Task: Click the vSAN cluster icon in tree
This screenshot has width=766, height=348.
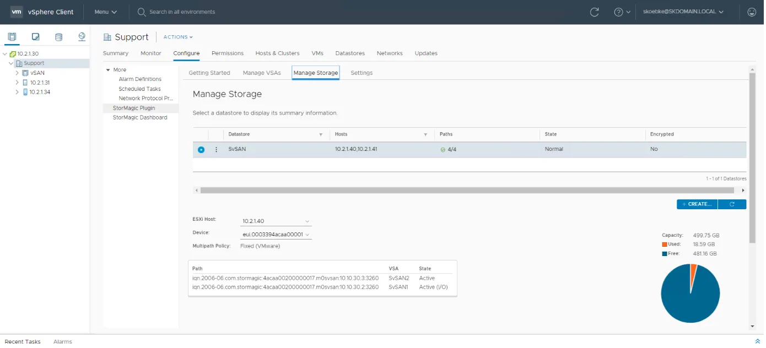Action: [x=25, y=73]
